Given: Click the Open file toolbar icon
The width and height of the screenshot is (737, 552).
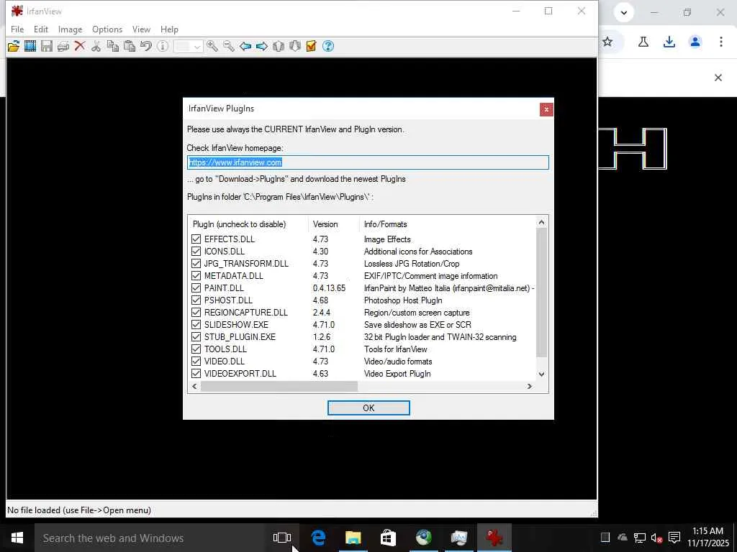Looking at the screenshot, I should click(x=14, y=46).
